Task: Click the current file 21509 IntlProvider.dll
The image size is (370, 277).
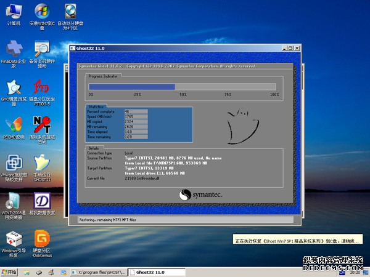Action: pos(142,179)
